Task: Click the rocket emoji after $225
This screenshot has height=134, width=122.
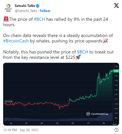Action: 78,57
